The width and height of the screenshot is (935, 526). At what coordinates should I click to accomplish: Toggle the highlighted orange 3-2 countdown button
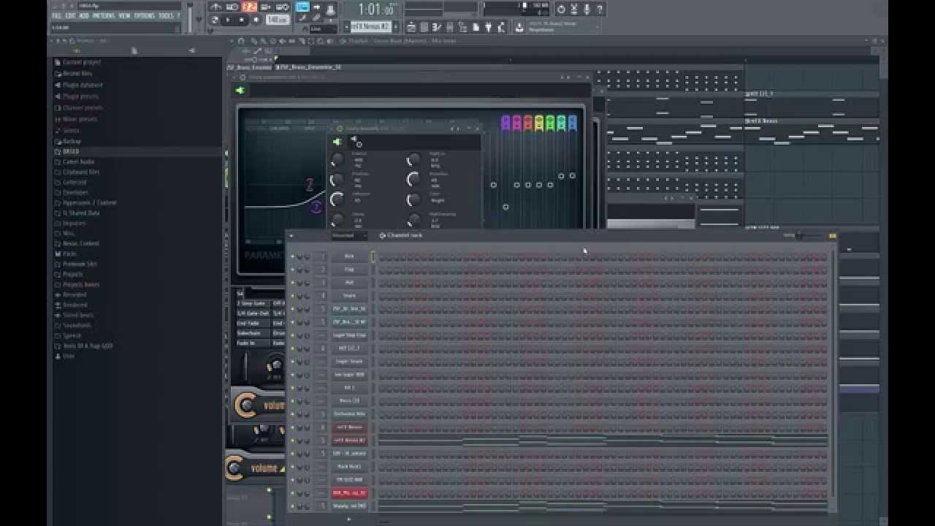tap(250, 7)
